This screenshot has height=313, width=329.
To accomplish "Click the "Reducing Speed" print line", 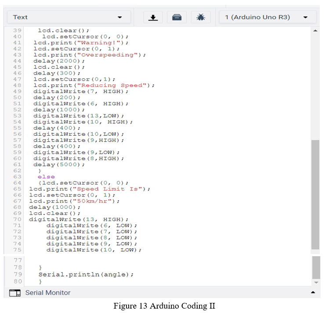I will click(94, 85).
